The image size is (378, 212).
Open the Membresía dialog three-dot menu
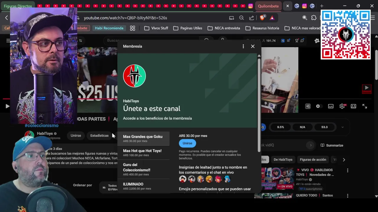click(x=243, y=46)
